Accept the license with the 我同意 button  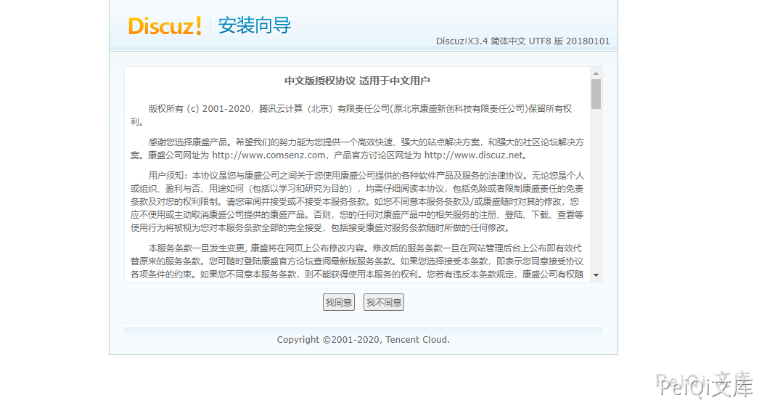tap(338, 302)
